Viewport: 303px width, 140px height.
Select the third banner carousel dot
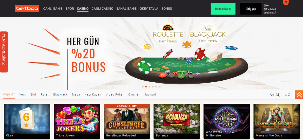click(x=149, y=87)
